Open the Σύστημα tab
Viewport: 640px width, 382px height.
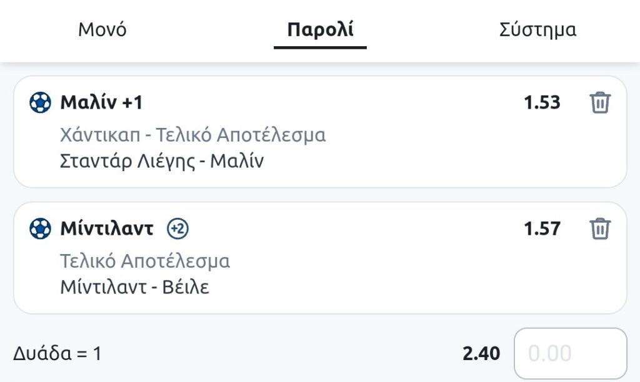pyautogui.click(x=537, y=29)
